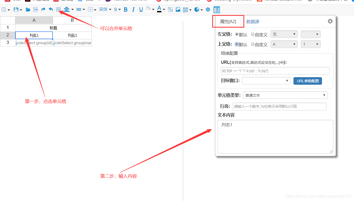This screenshot has width=354, height=201.
Task: Click the horizontal alignment icon
Action: [x=67, y=10]
